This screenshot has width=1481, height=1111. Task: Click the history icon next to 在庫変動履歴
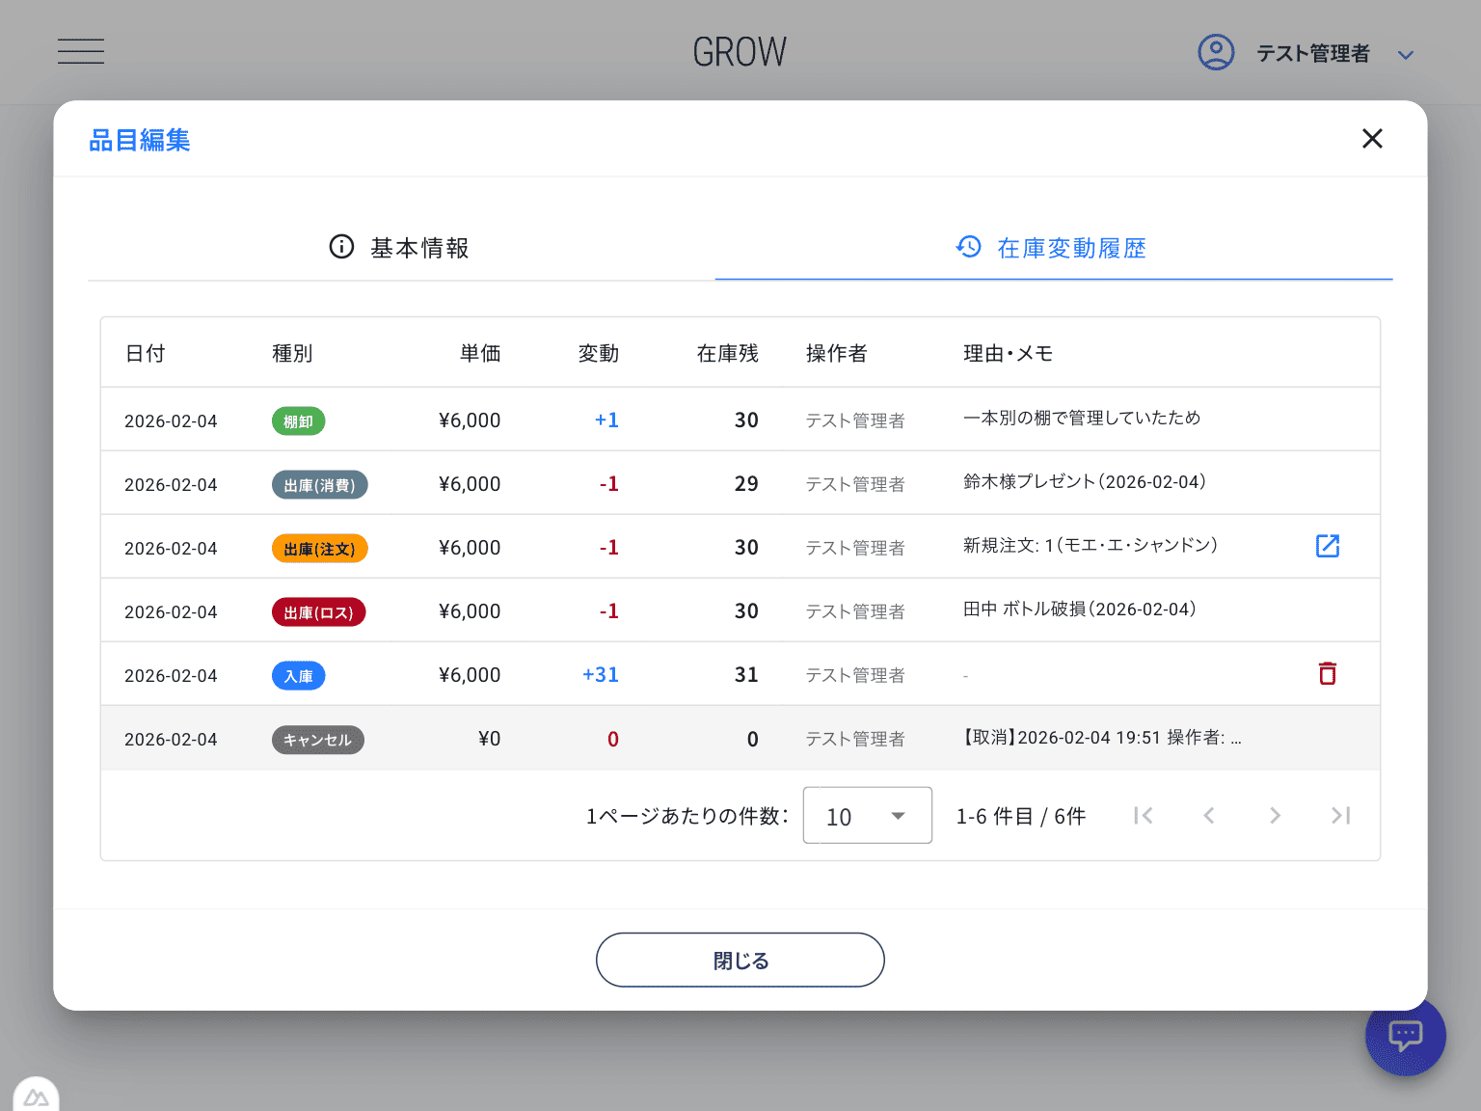pyautogui.click(x=968, y=247)
